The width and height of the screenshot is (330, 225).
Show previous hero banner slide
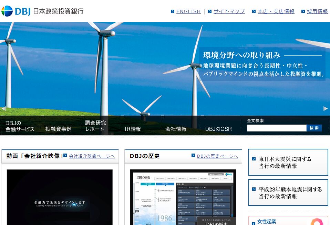[x=3, y=109]
